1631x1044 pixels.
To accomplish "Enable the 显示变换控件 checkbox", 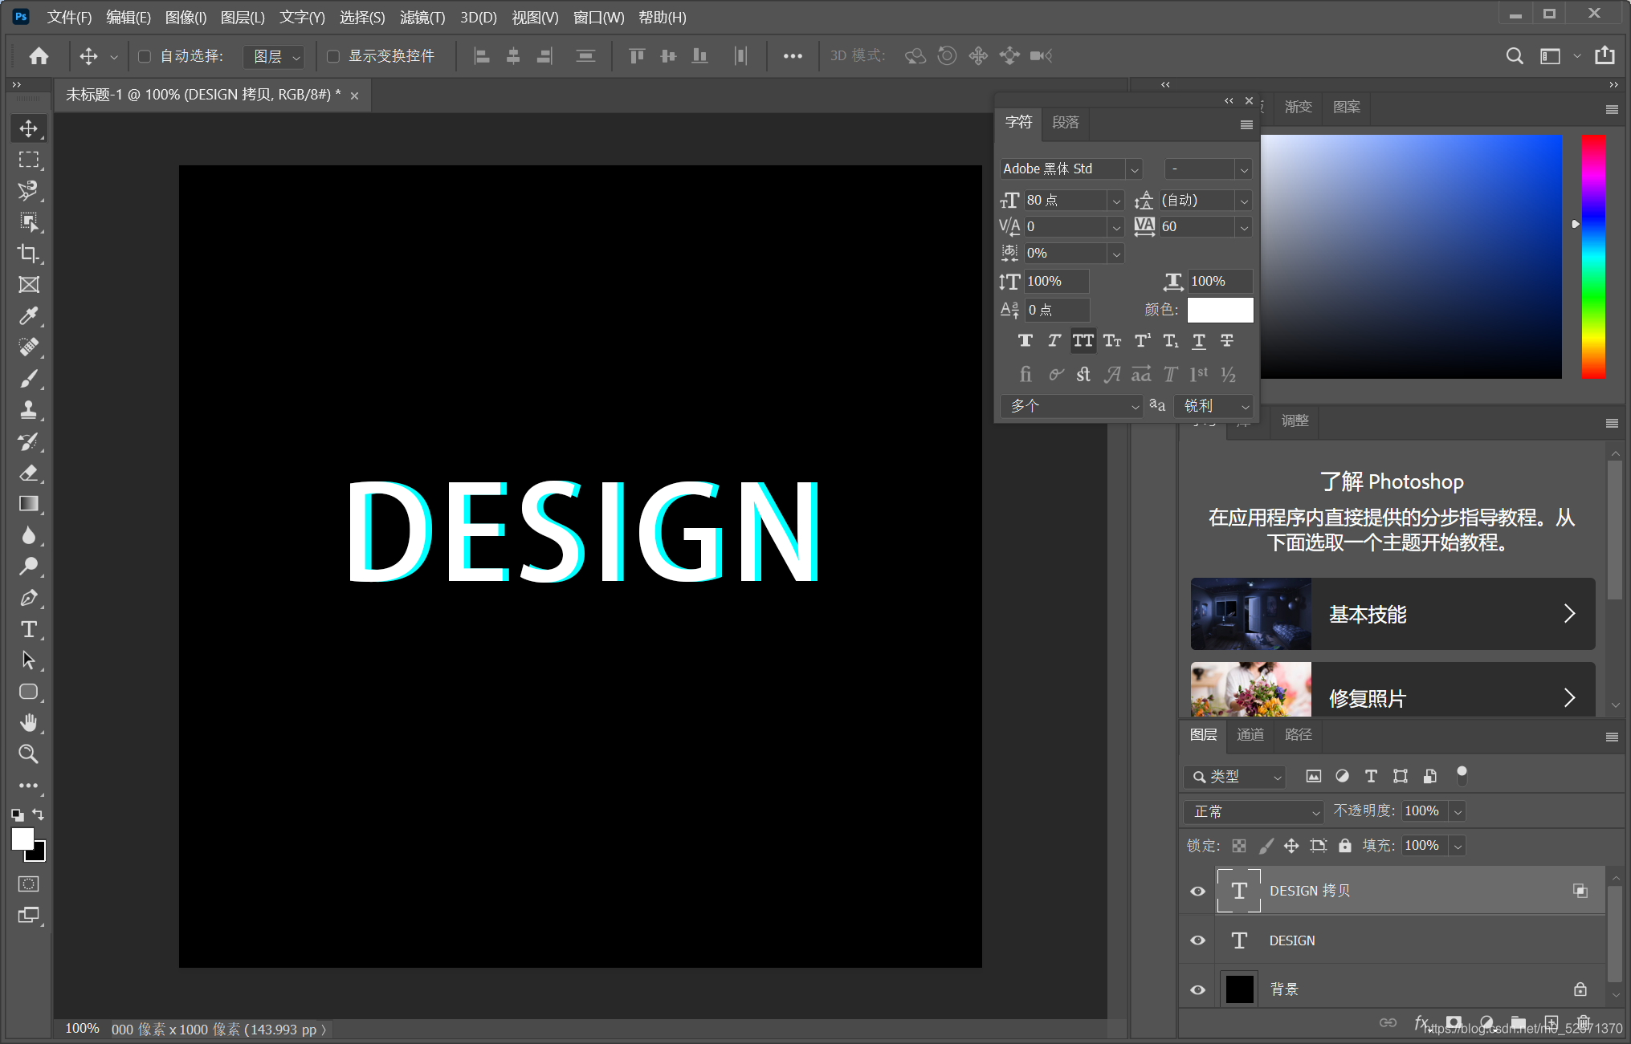I will pos(333,56).
